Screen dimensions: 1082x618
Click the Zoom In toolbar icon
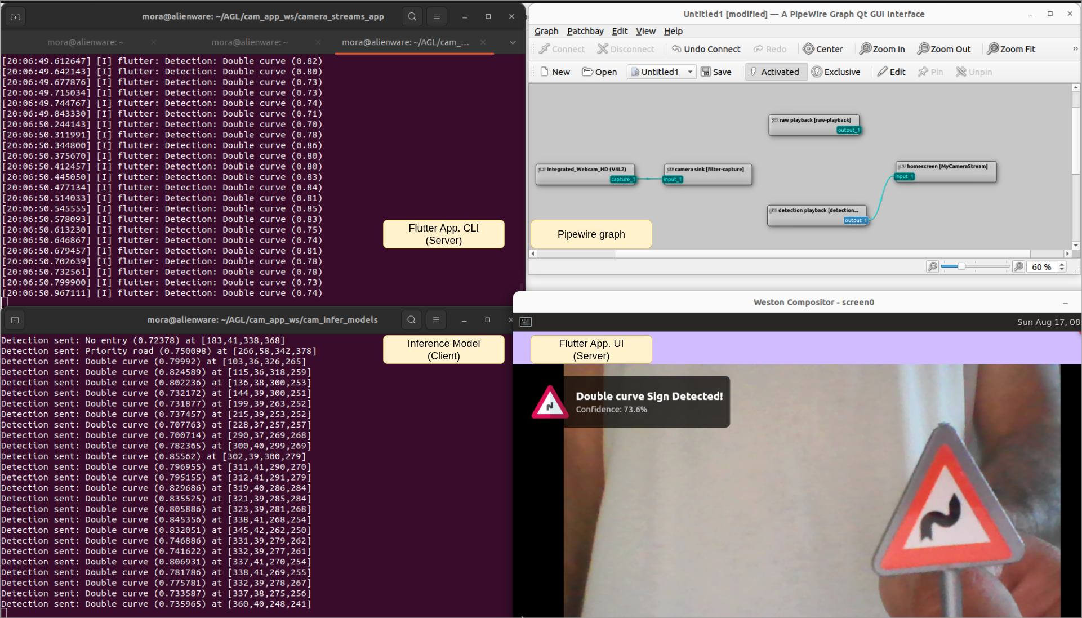pos(865,49)
